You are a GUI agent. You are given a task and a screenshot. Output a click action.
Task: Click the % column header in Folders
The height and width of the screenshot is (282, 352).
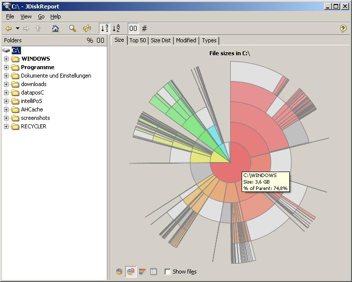pos(90,40)
